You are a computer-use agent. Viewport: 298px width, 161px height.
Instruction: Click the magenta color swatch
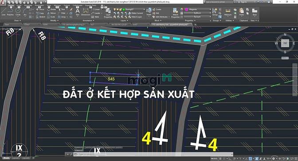click(186, 9)
